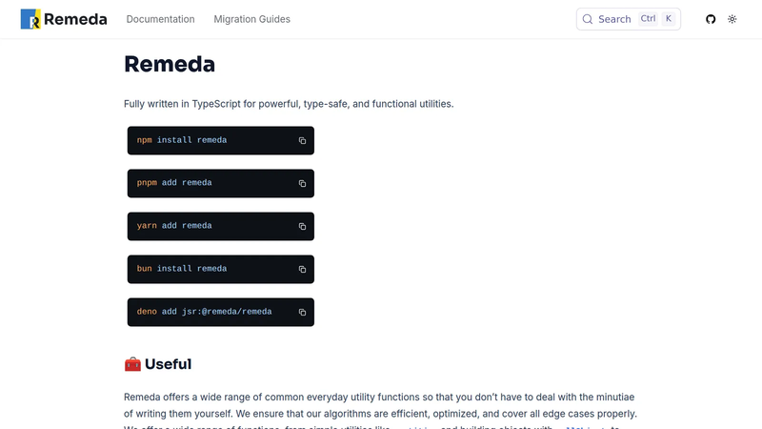The height and width of the screenshot is (429, 762).
Task: Click the Useful section heading
Action: coord(157,364)
